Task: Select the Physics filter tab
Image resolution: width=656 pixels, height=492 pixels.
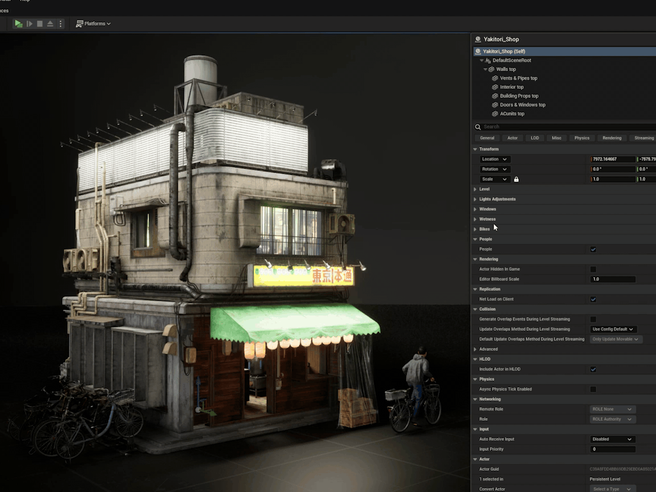Action: pos(581,138)
